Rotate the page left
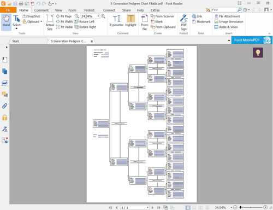The height and width of the screenshot is (210, 273). click(85, 21)
